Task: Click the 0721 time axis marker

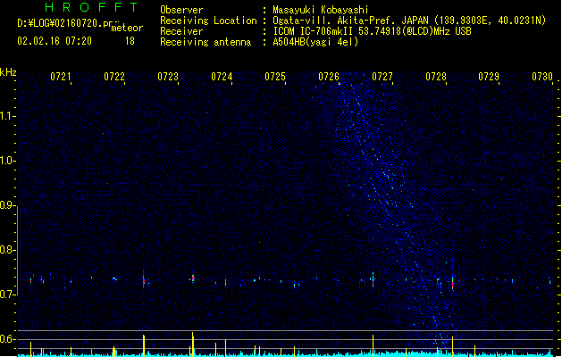Action: (x=60, y=77)
